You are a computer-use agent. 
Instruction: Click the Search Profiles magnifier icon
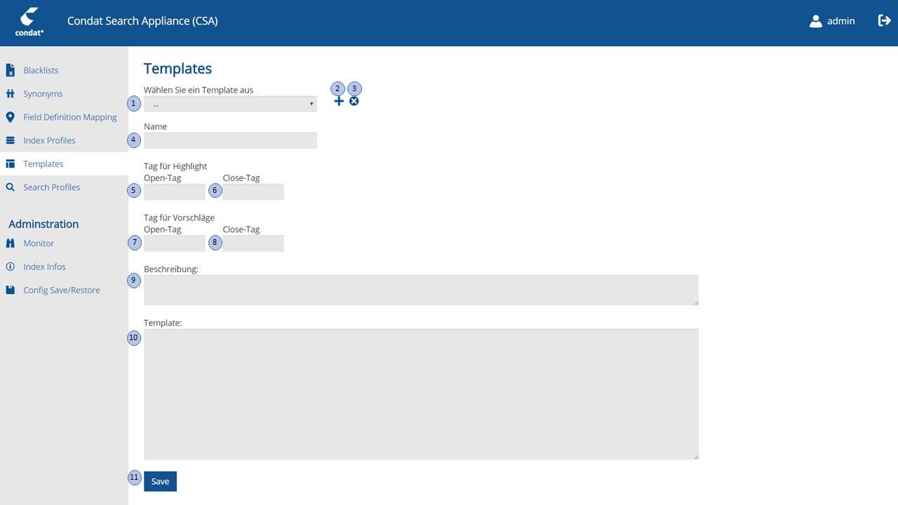click(x=11, y=187)
